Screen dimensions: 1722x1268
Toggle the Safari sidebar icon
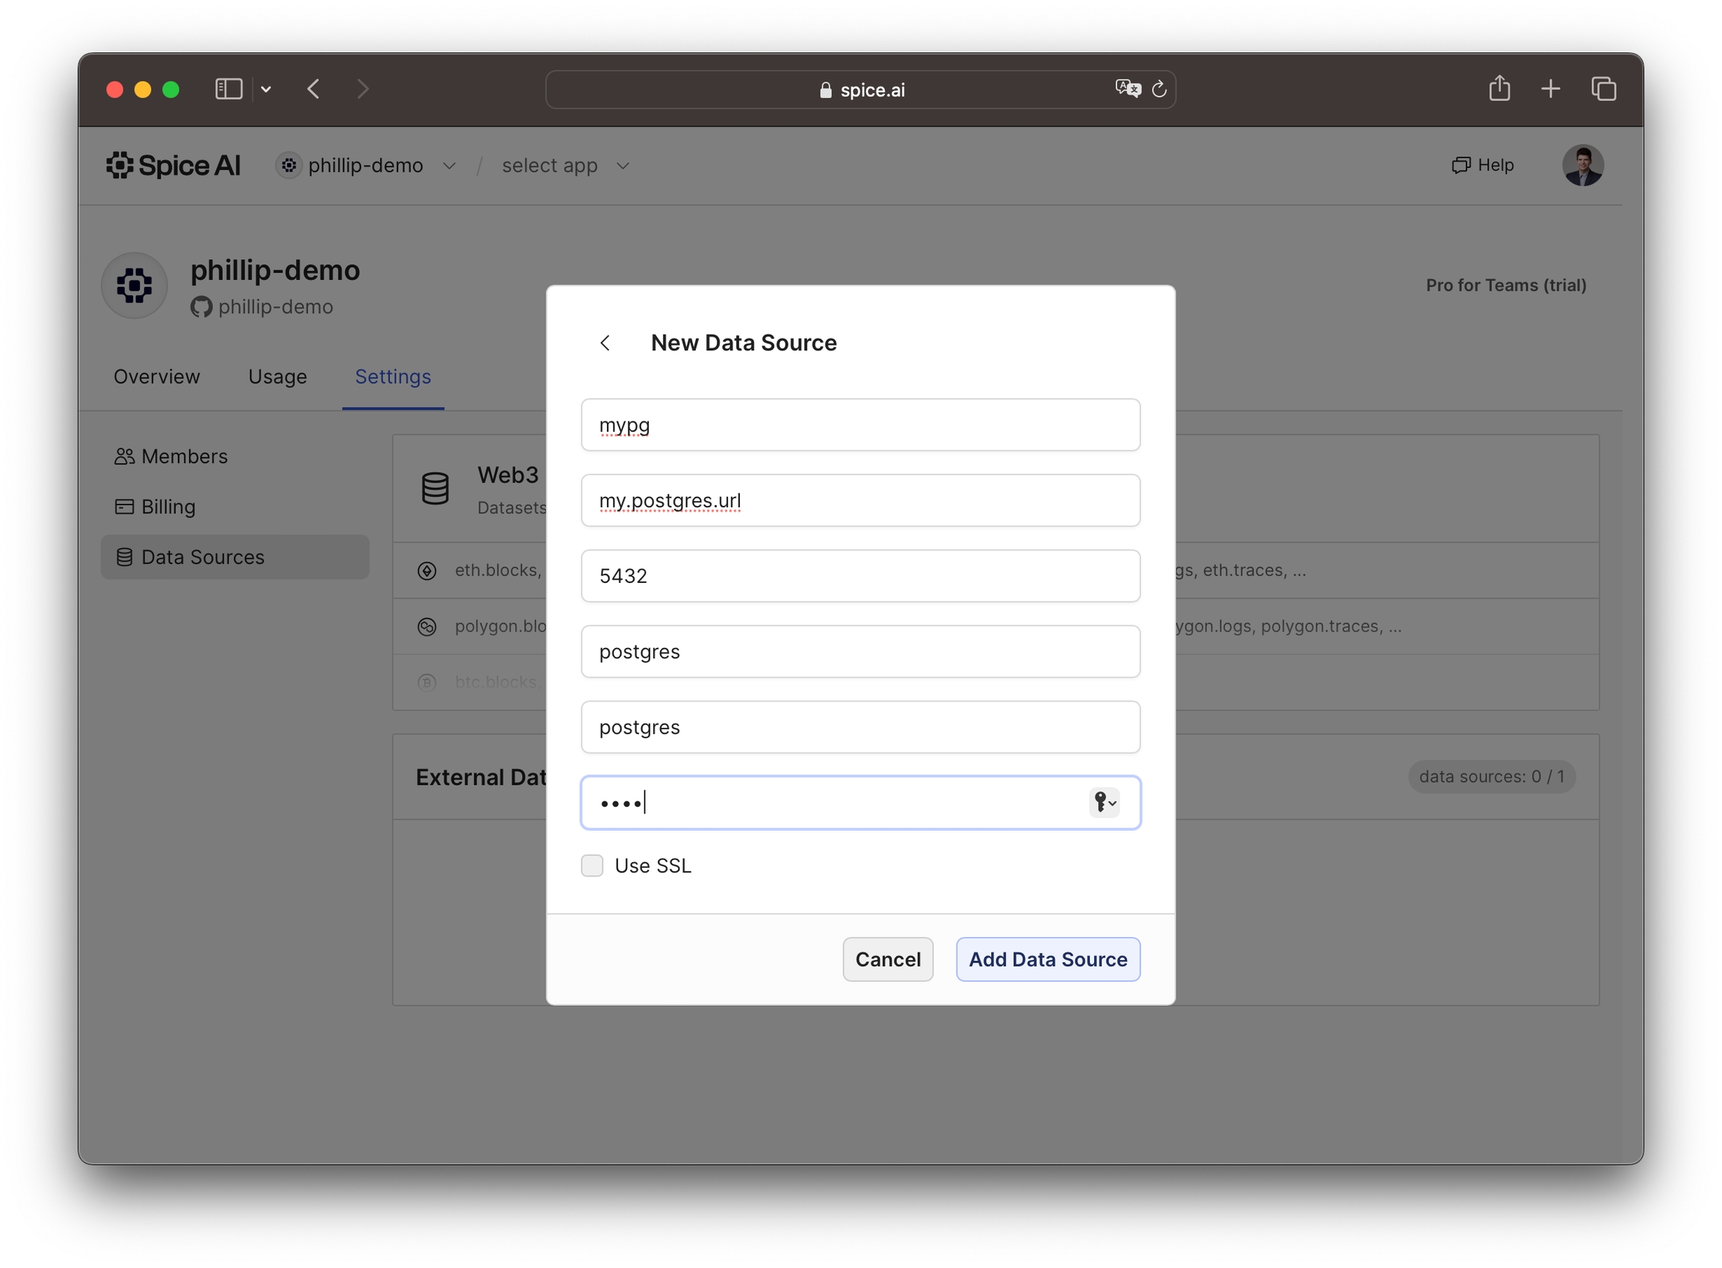pos(228,89)
